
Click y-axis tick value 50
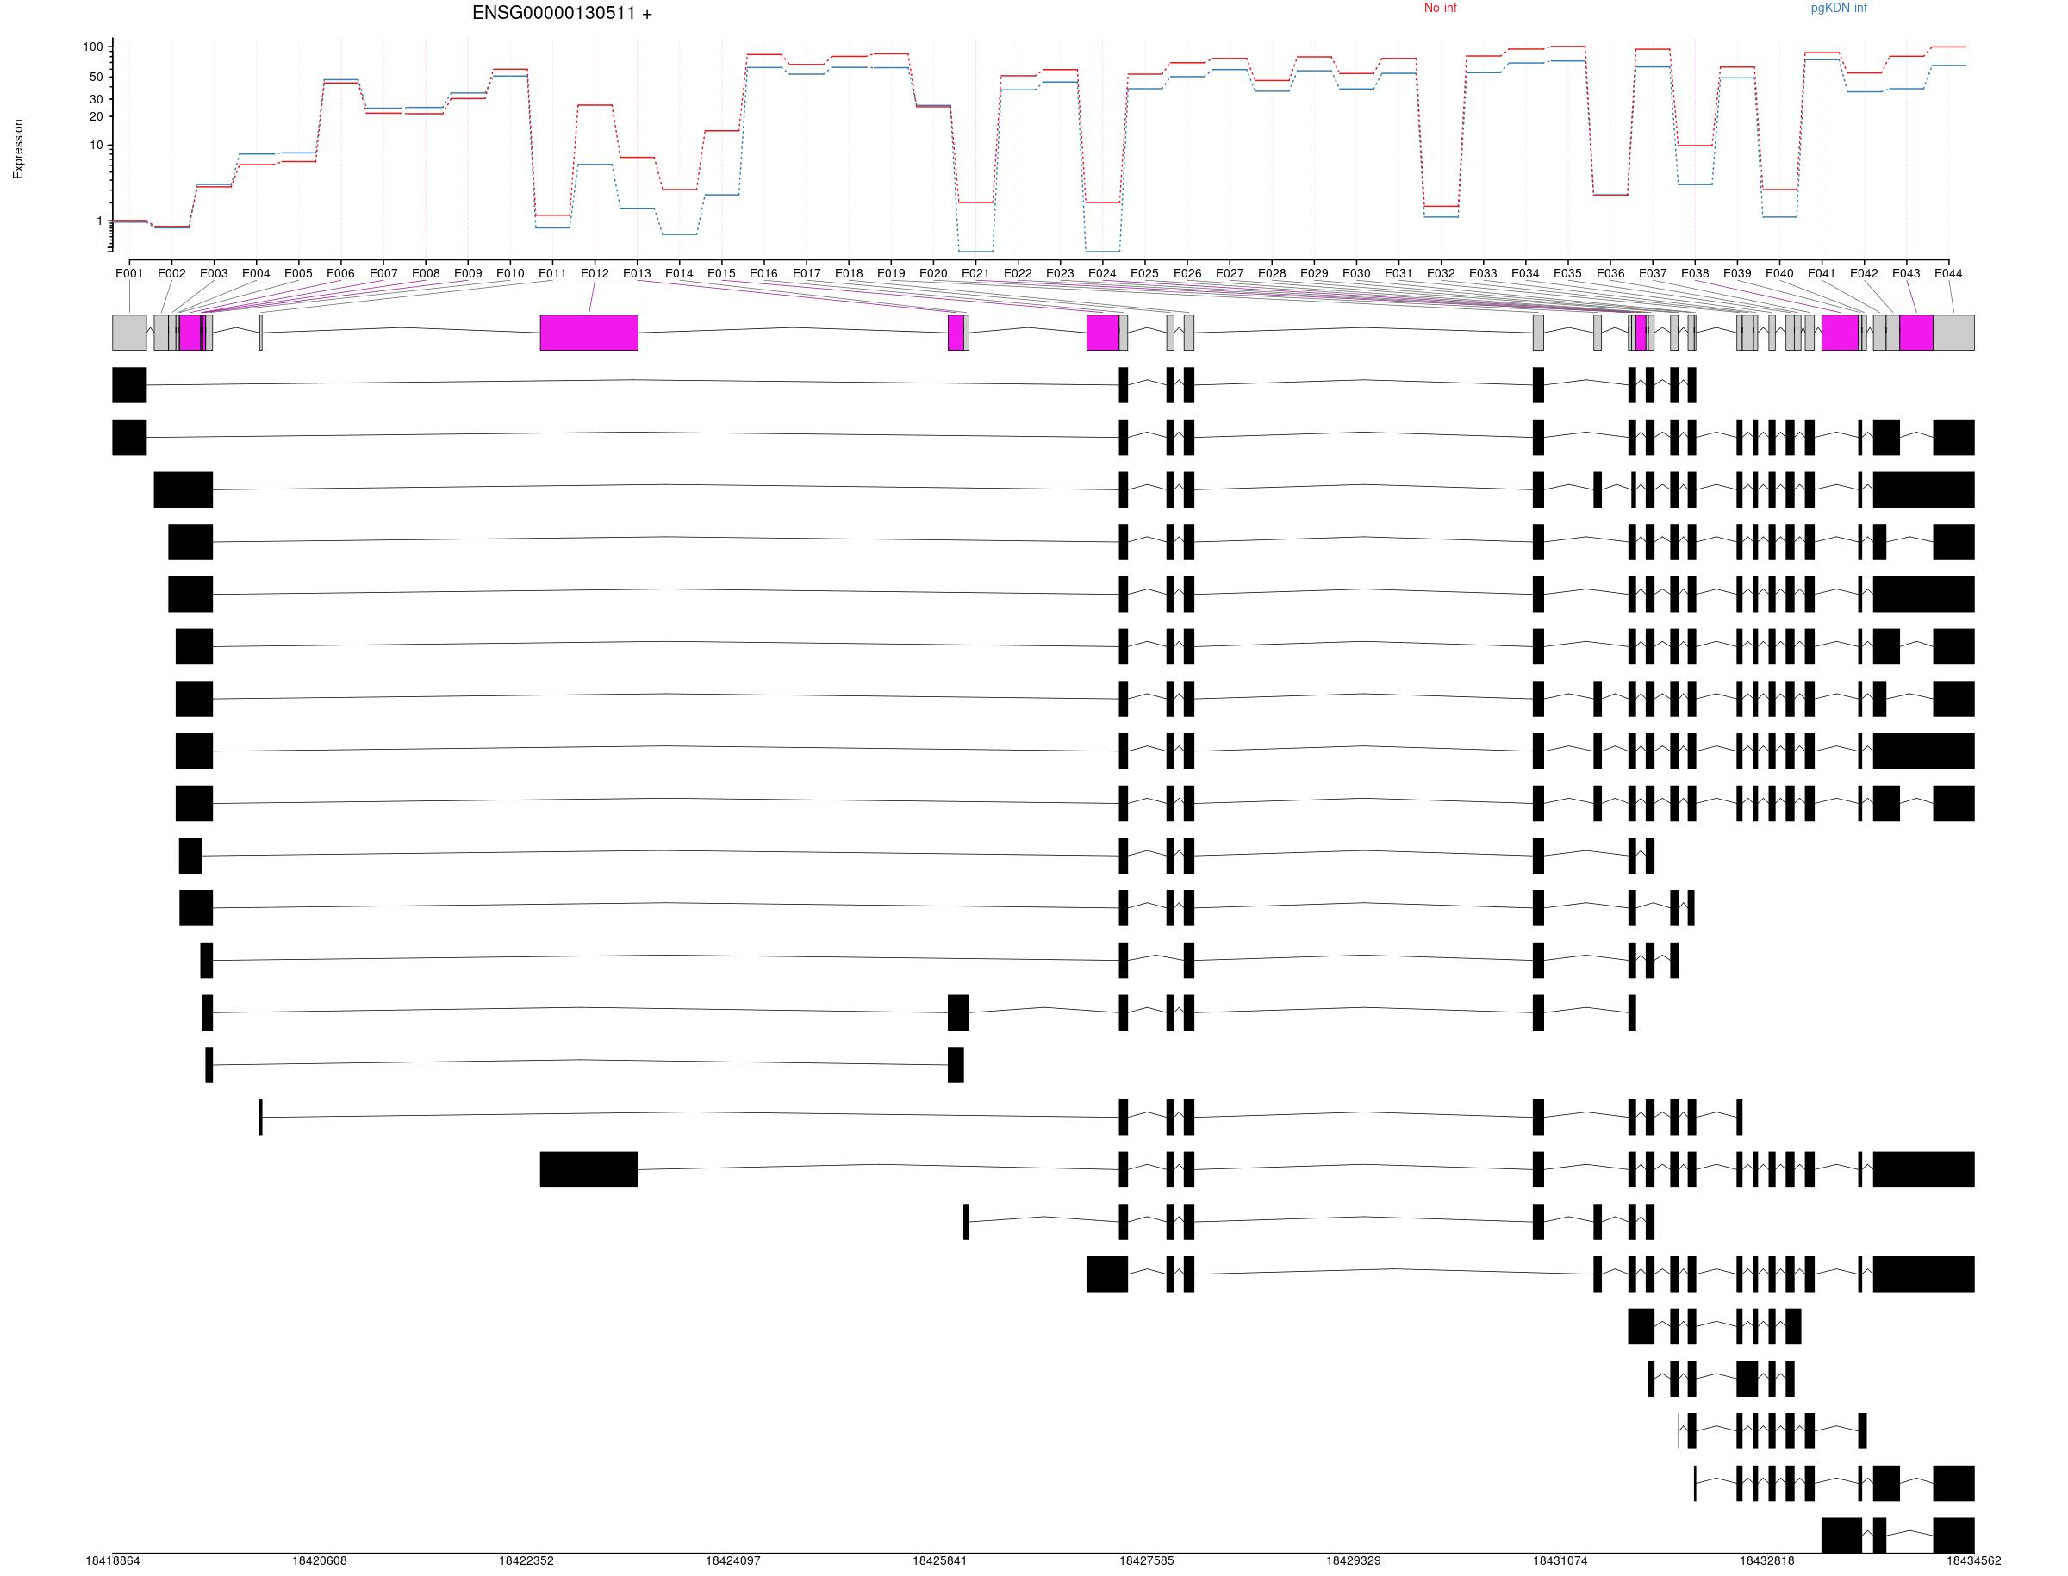[96, 77]
